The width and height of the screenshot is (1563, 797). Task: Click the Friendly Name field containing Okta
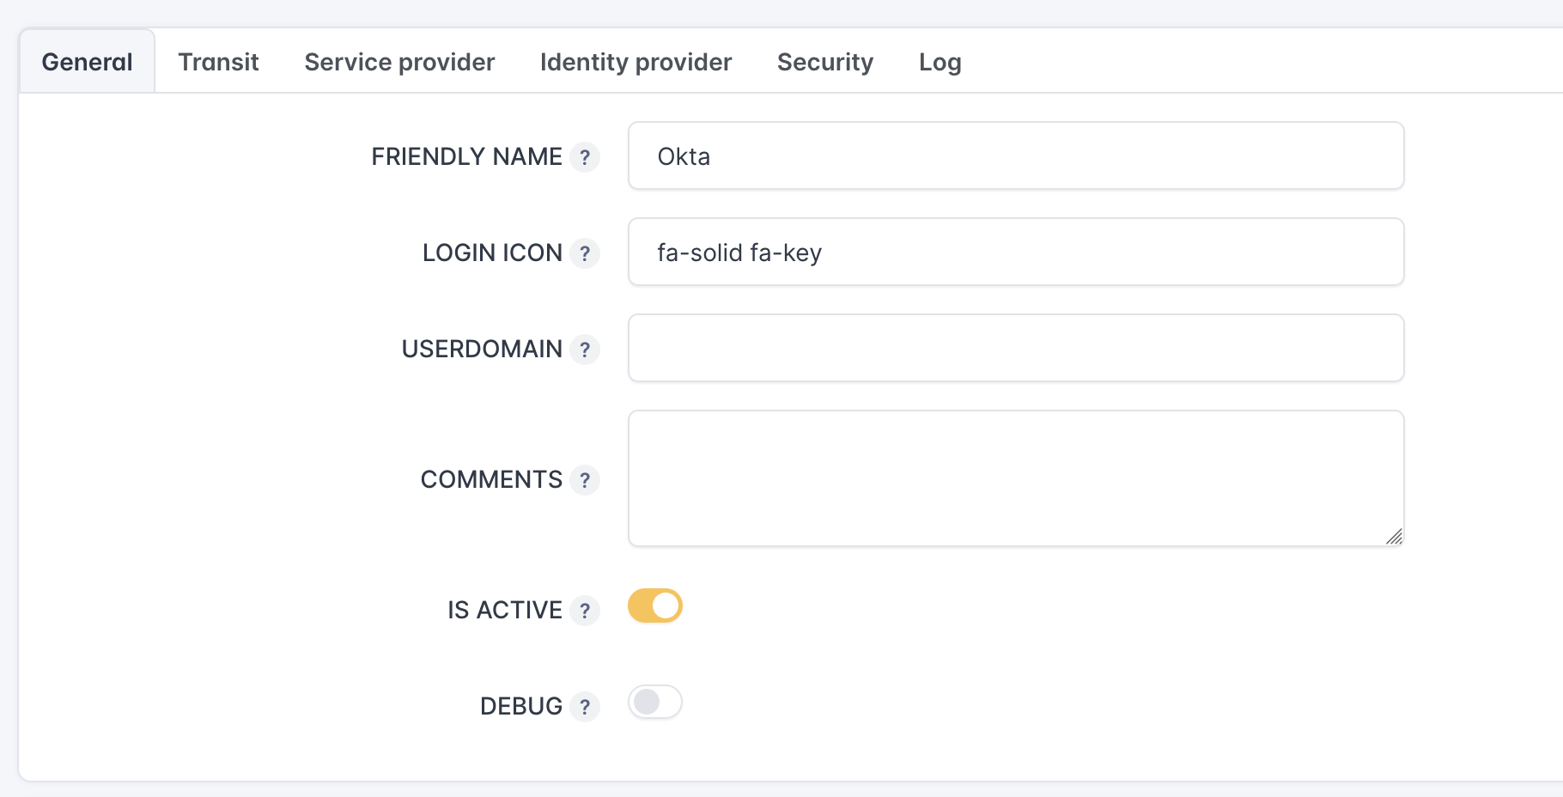click(1015, 156)
